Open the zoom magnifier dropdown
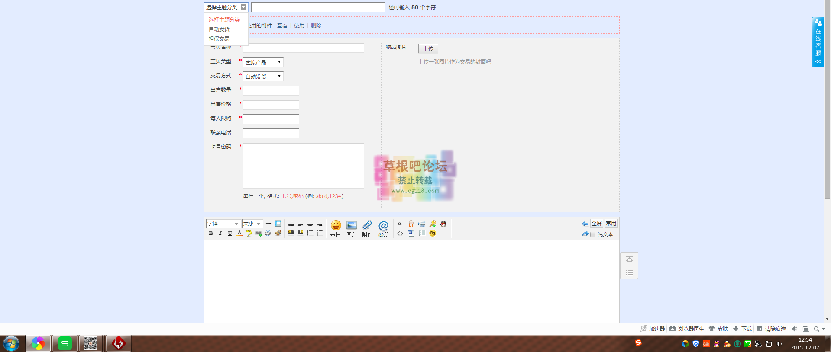 tap(819, 329)
